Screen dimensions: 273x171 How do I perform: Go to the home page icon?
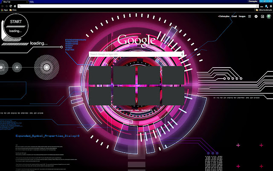[x=15, y=6]
